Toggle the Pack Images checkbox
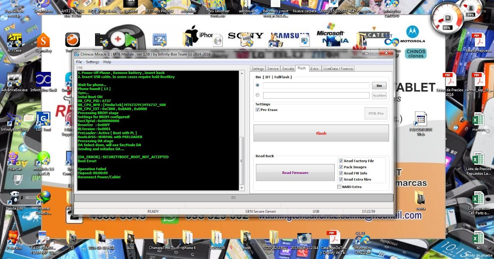Image resolution: width=494 pixels, height=259 pixels. [x=341, y=167]
